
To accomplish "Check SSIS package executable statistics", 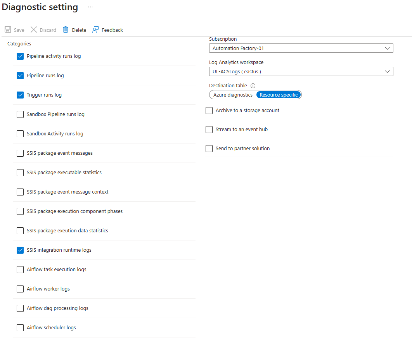I will coord(20,173).
